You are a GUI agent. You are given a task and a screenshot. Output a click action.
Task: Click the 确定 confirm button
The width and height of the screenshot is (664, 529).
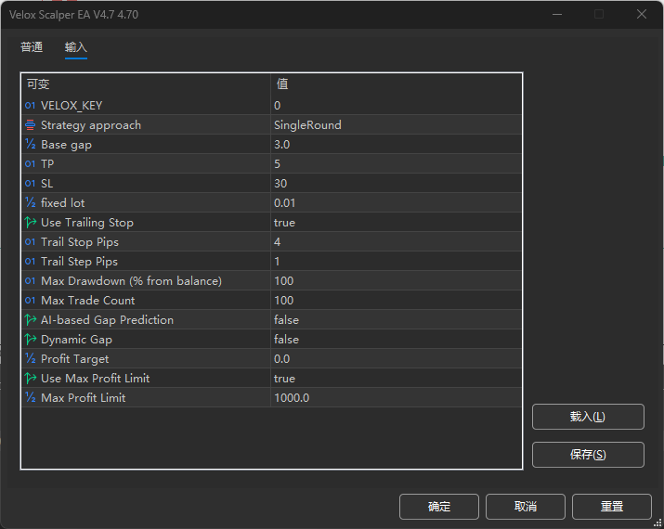click(439, 507)
